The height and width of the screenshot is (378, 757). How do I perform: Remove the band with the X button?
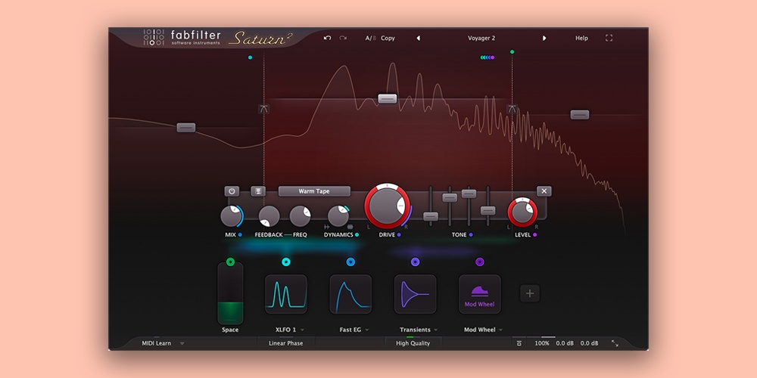click(544, 191)
